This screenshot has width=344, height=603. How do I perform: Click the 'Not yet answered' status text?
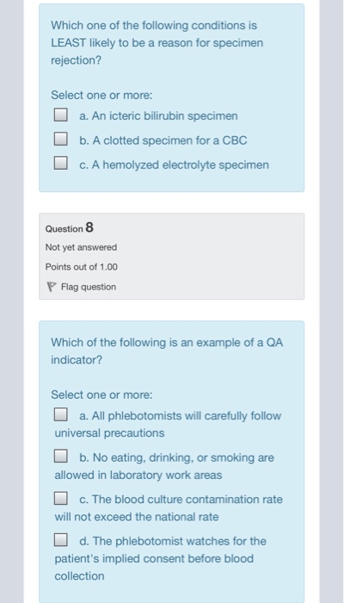pos(81,247)
